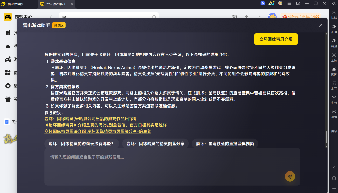338x193 pixels.
Task: Click the 游戏中心 gamepad logo
Action: pos(8,17)
